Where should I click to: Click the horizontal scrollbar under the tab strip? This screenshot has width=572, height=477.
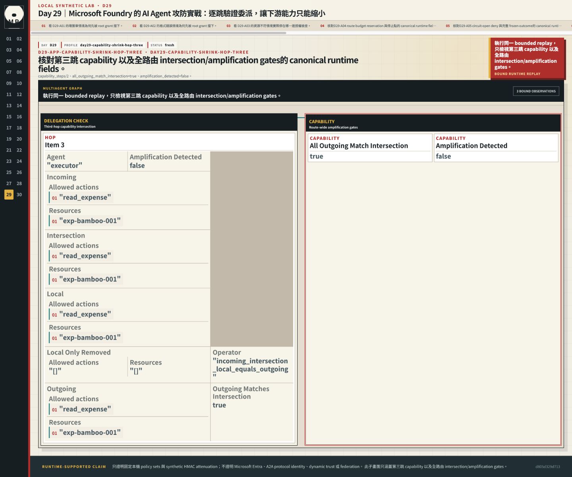coord(158,33)
